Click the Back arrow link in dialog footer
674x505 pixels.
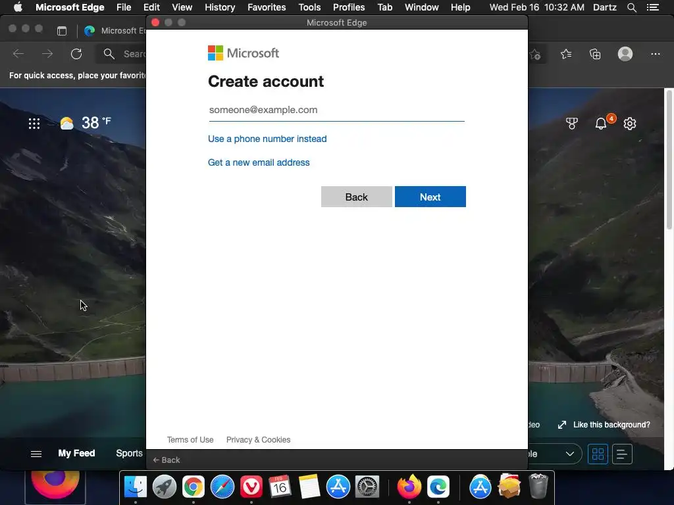point(167,460)
